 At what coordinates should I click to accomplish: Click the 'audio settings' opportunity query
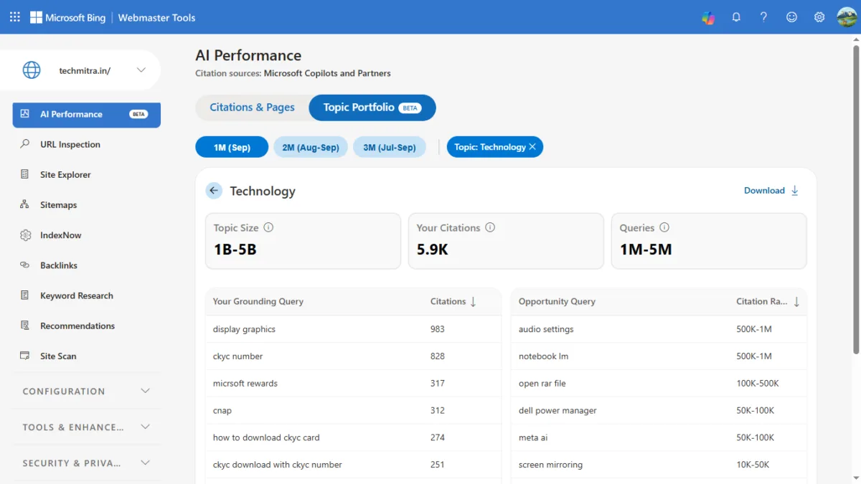tap(546, 329)
